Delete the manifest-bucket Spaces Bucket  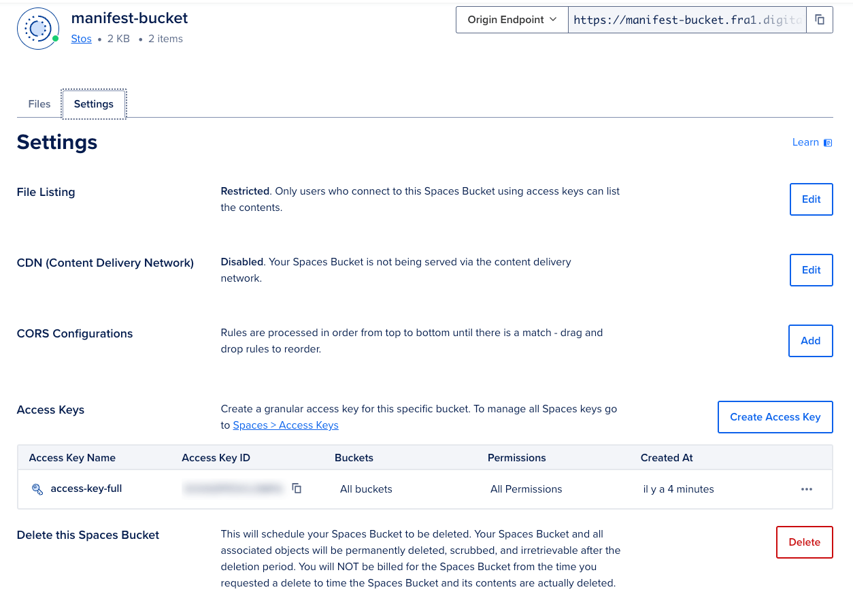804,542
